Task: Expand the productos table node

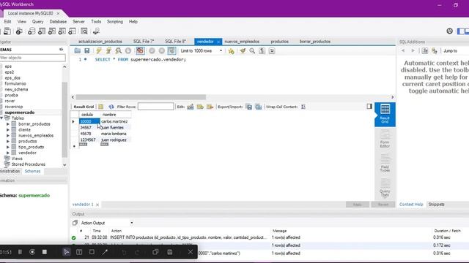Action: pyautogui.click(x=8, y=141)
